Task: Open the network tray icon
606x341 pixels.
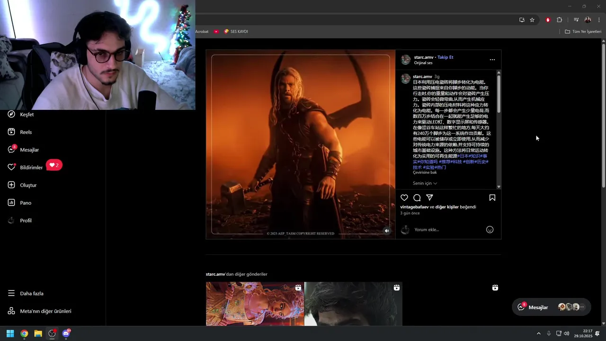Action: click(559, 333)
